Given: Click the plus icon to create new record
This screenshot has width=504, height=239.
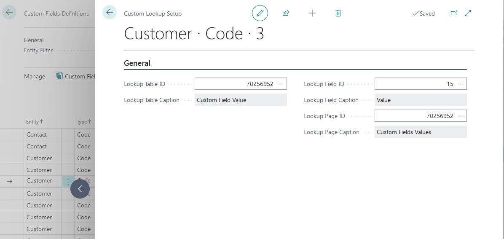Looking at the screenshot, I should point(312,13).
